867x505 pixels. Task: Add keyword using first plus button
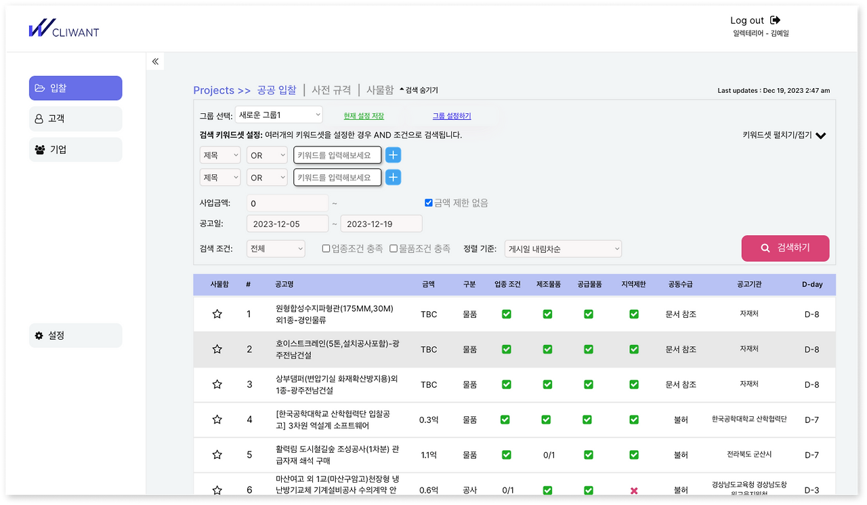pyautogui.click(x=393, y=155)
